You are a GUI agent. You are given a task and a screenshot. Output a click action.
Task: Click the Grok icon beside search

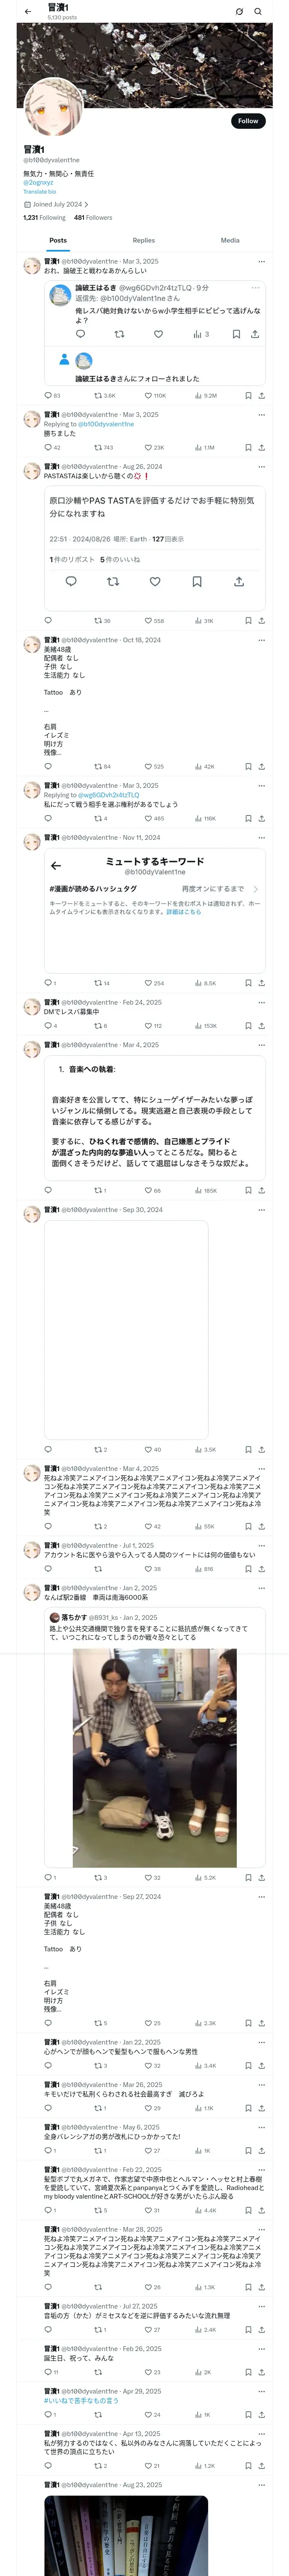pos(239,12)
